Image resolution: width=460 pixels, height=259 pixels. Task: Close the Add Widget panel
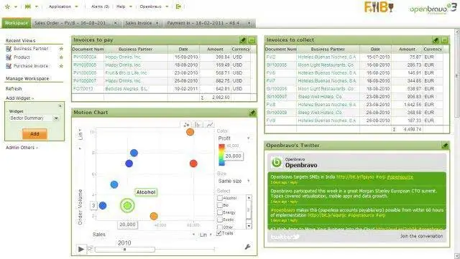(x=60, y=105)
